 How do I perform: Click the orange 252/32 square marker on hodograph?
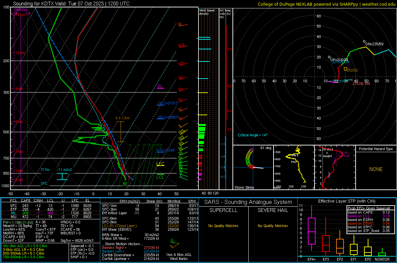click(345, 69)
